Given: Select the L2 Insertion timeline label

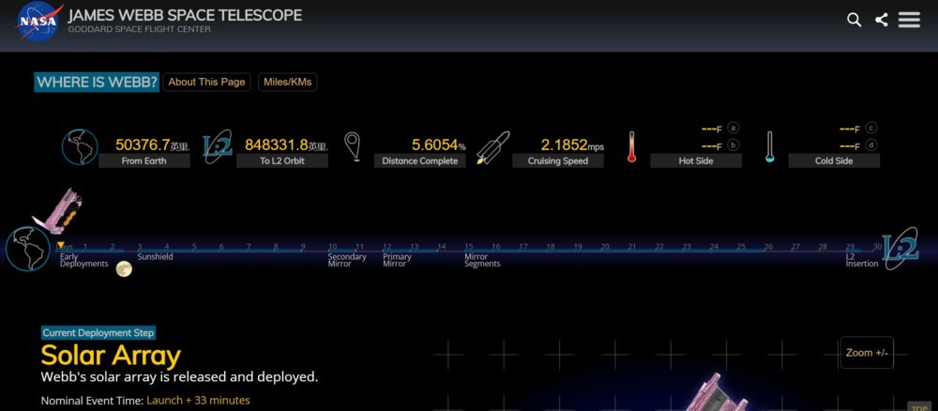Looking at the screenshot, I should point(862,260).
